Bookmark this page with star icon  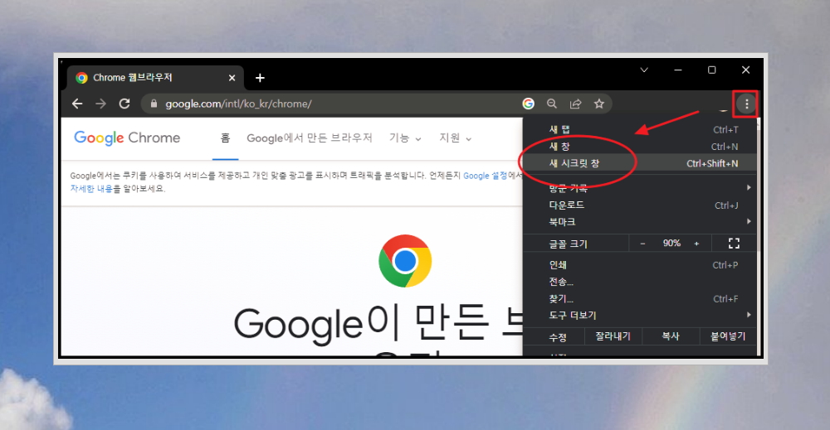(x=598, y=104)
